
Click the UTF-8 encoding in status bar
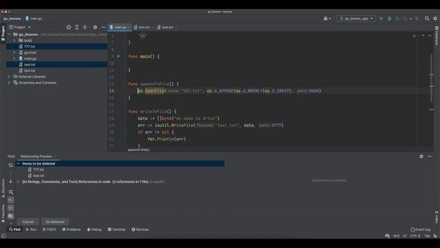coord(415,236)
